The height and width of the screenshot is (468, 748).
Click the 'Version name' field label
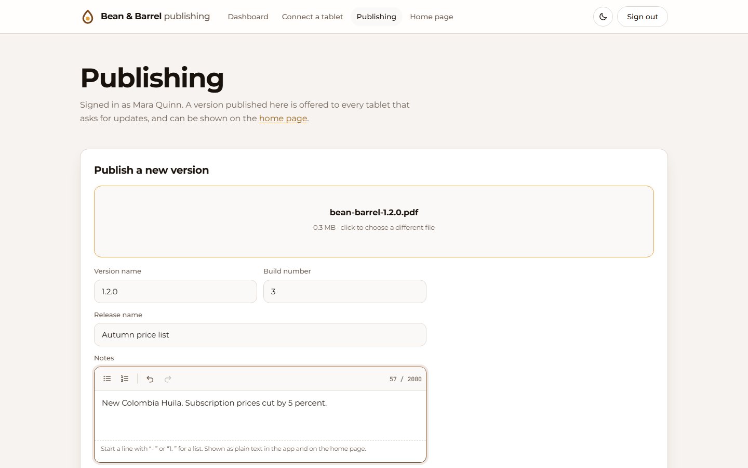[117, 271]
